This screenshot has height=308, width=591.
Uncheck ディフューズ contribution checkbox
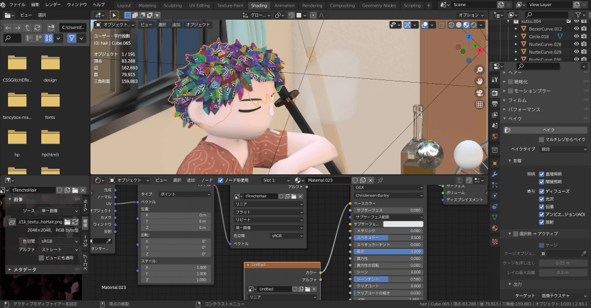click(541, 191)
